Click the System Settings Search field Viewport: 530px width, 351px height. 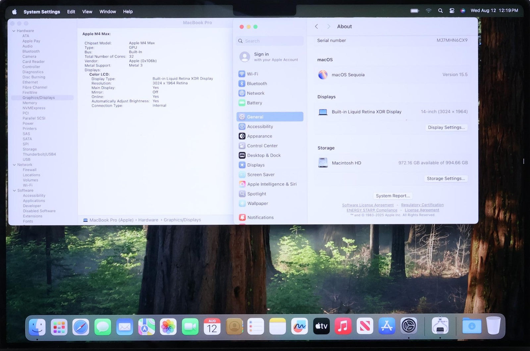pos(270,41)
